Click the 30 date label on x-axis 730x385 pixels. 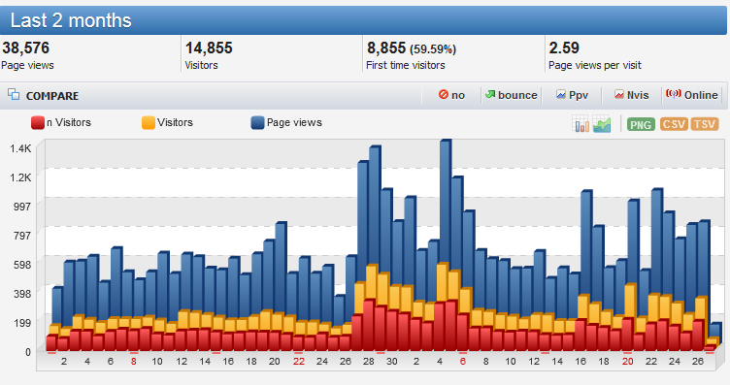tap(392, 362)
